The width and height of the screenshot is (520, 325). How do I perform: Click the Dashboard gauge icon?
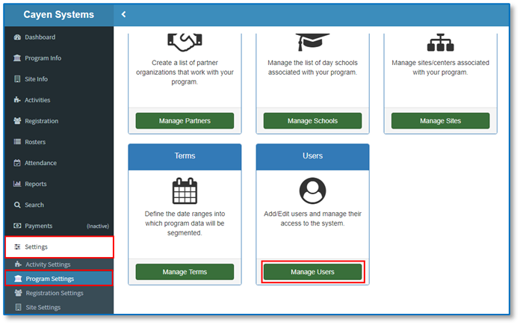click(x=17, y=37)
